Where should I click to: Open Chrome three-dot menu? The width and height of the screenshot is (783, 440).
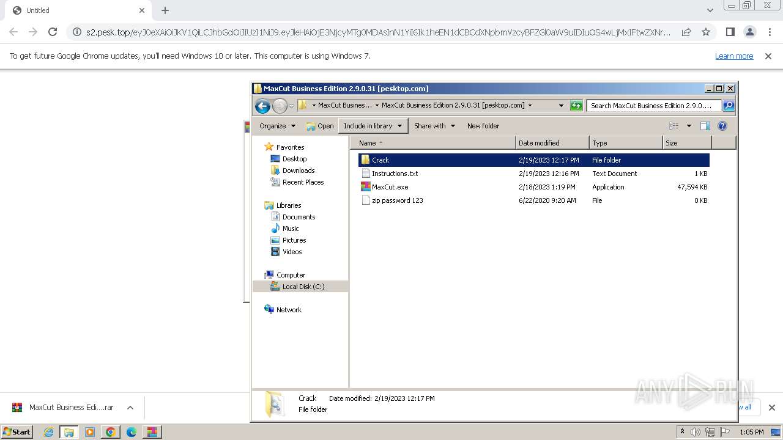[x=770, y=32]
